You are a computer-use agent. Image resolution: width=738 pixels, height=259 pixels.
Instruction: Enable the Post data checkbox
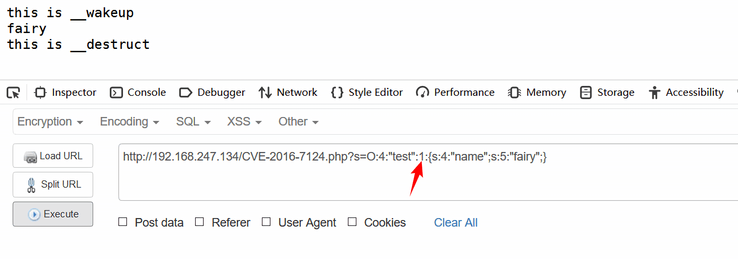(x=123, y=222)
